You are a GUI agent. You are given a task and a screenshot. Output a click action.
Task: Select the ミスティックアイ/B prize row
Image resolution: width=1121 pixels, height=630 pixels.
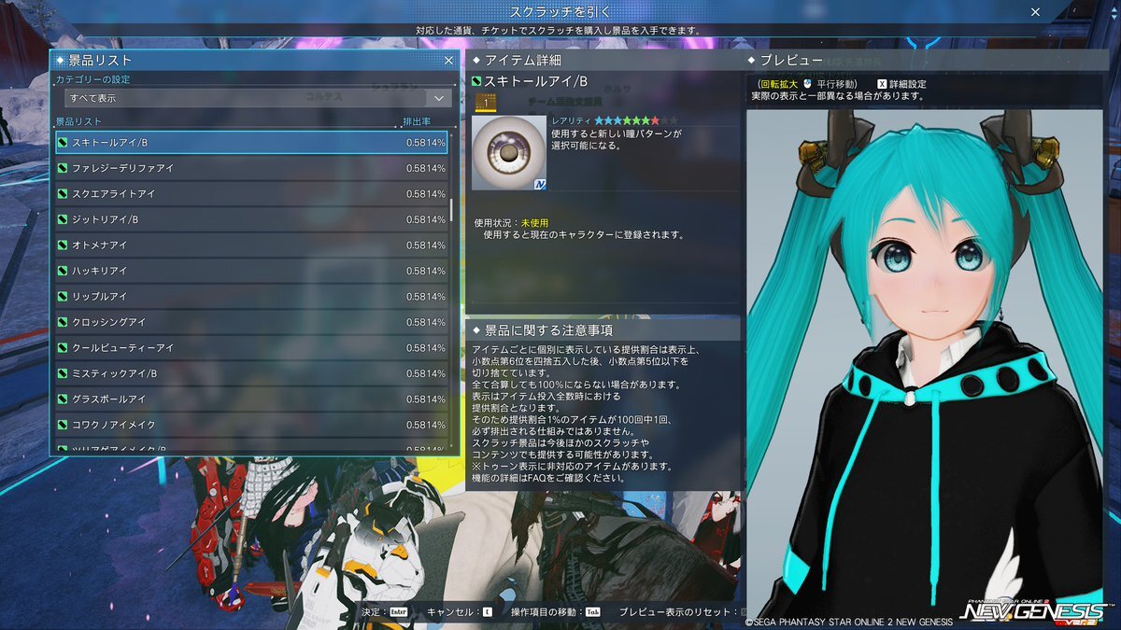point(251,373)
